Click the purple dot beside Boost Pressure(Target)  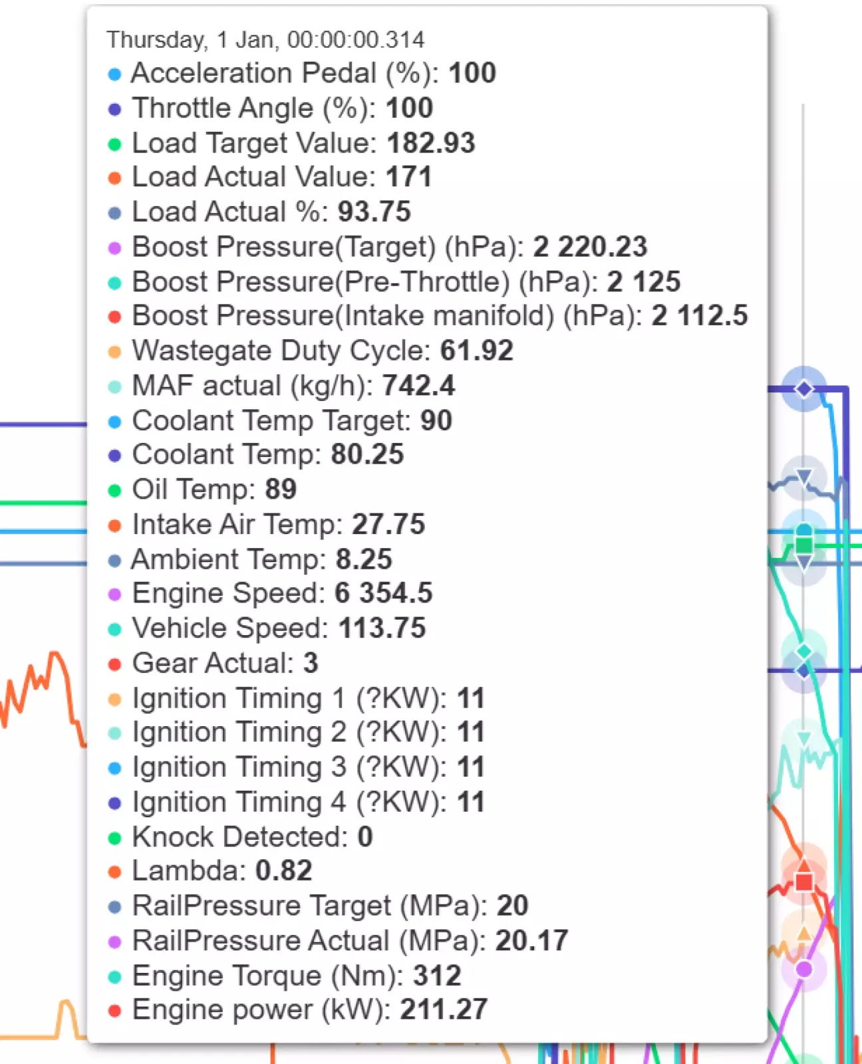[114, 248]
